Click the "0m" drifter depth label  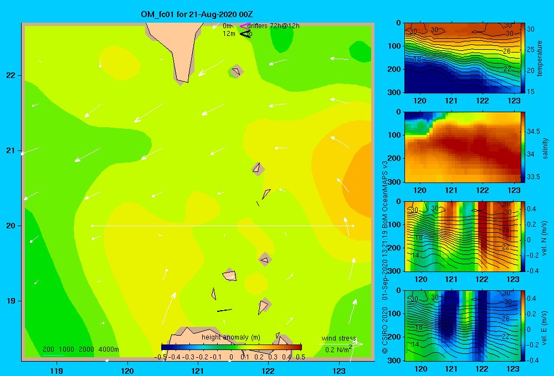(227, 26)
